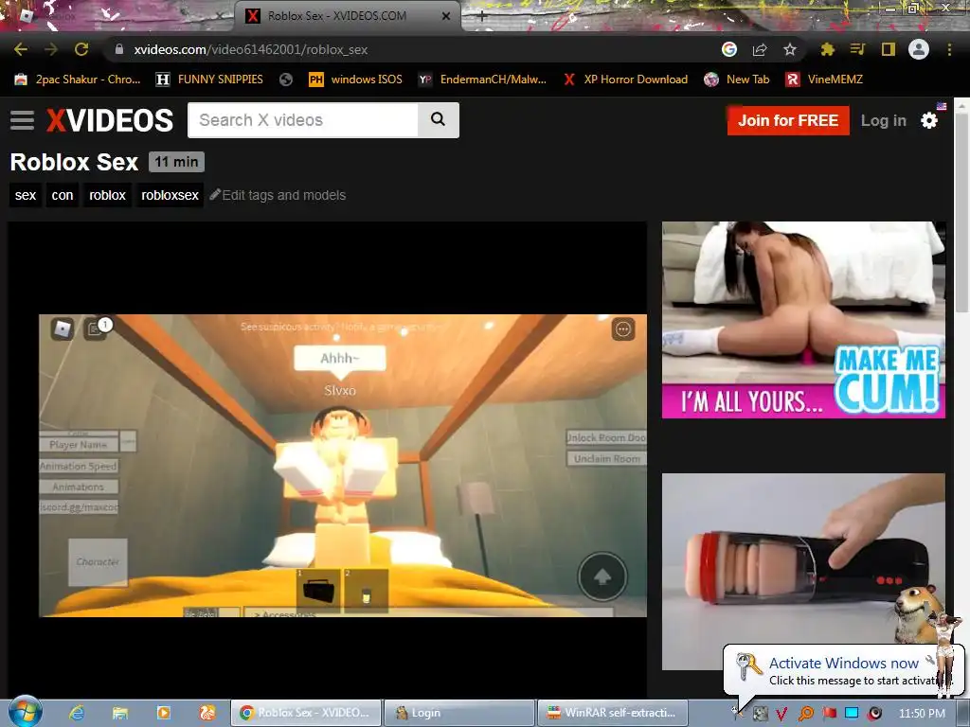This screenshot has width=970, height=727.
Task: Open the media control playlist icon
Action: pyautogui.click(x=857, y=49)
